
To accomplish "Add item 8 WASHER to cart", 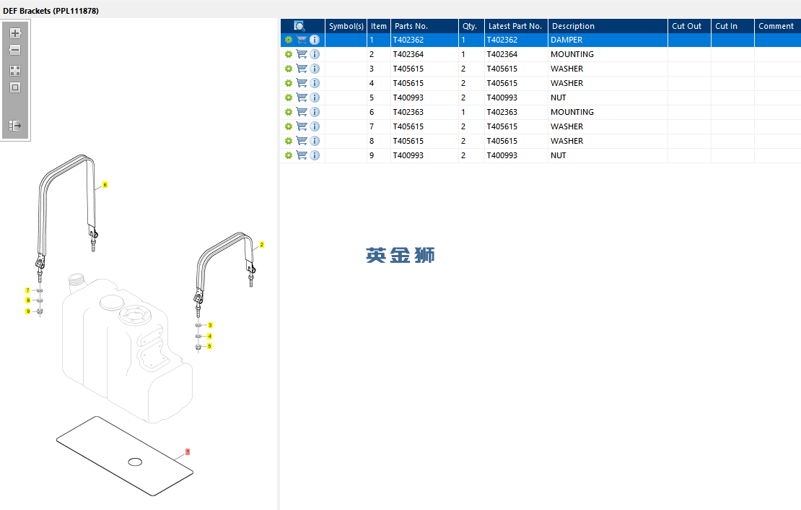I will [302, 141].
